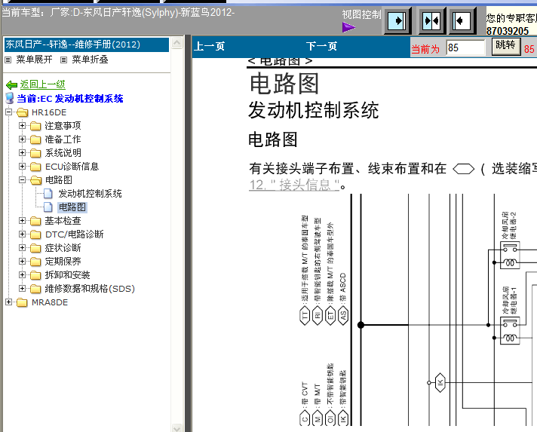Click the current page number field

[x=465, y=47]
